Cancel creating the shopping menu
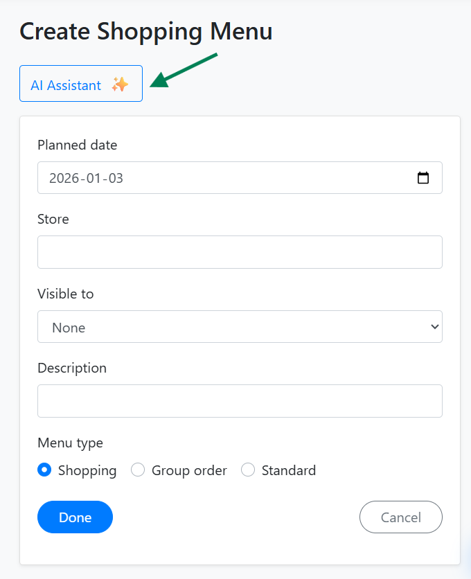Image resolution: width=471 pixels, height=579 pixels. click(x=400, y=517)
